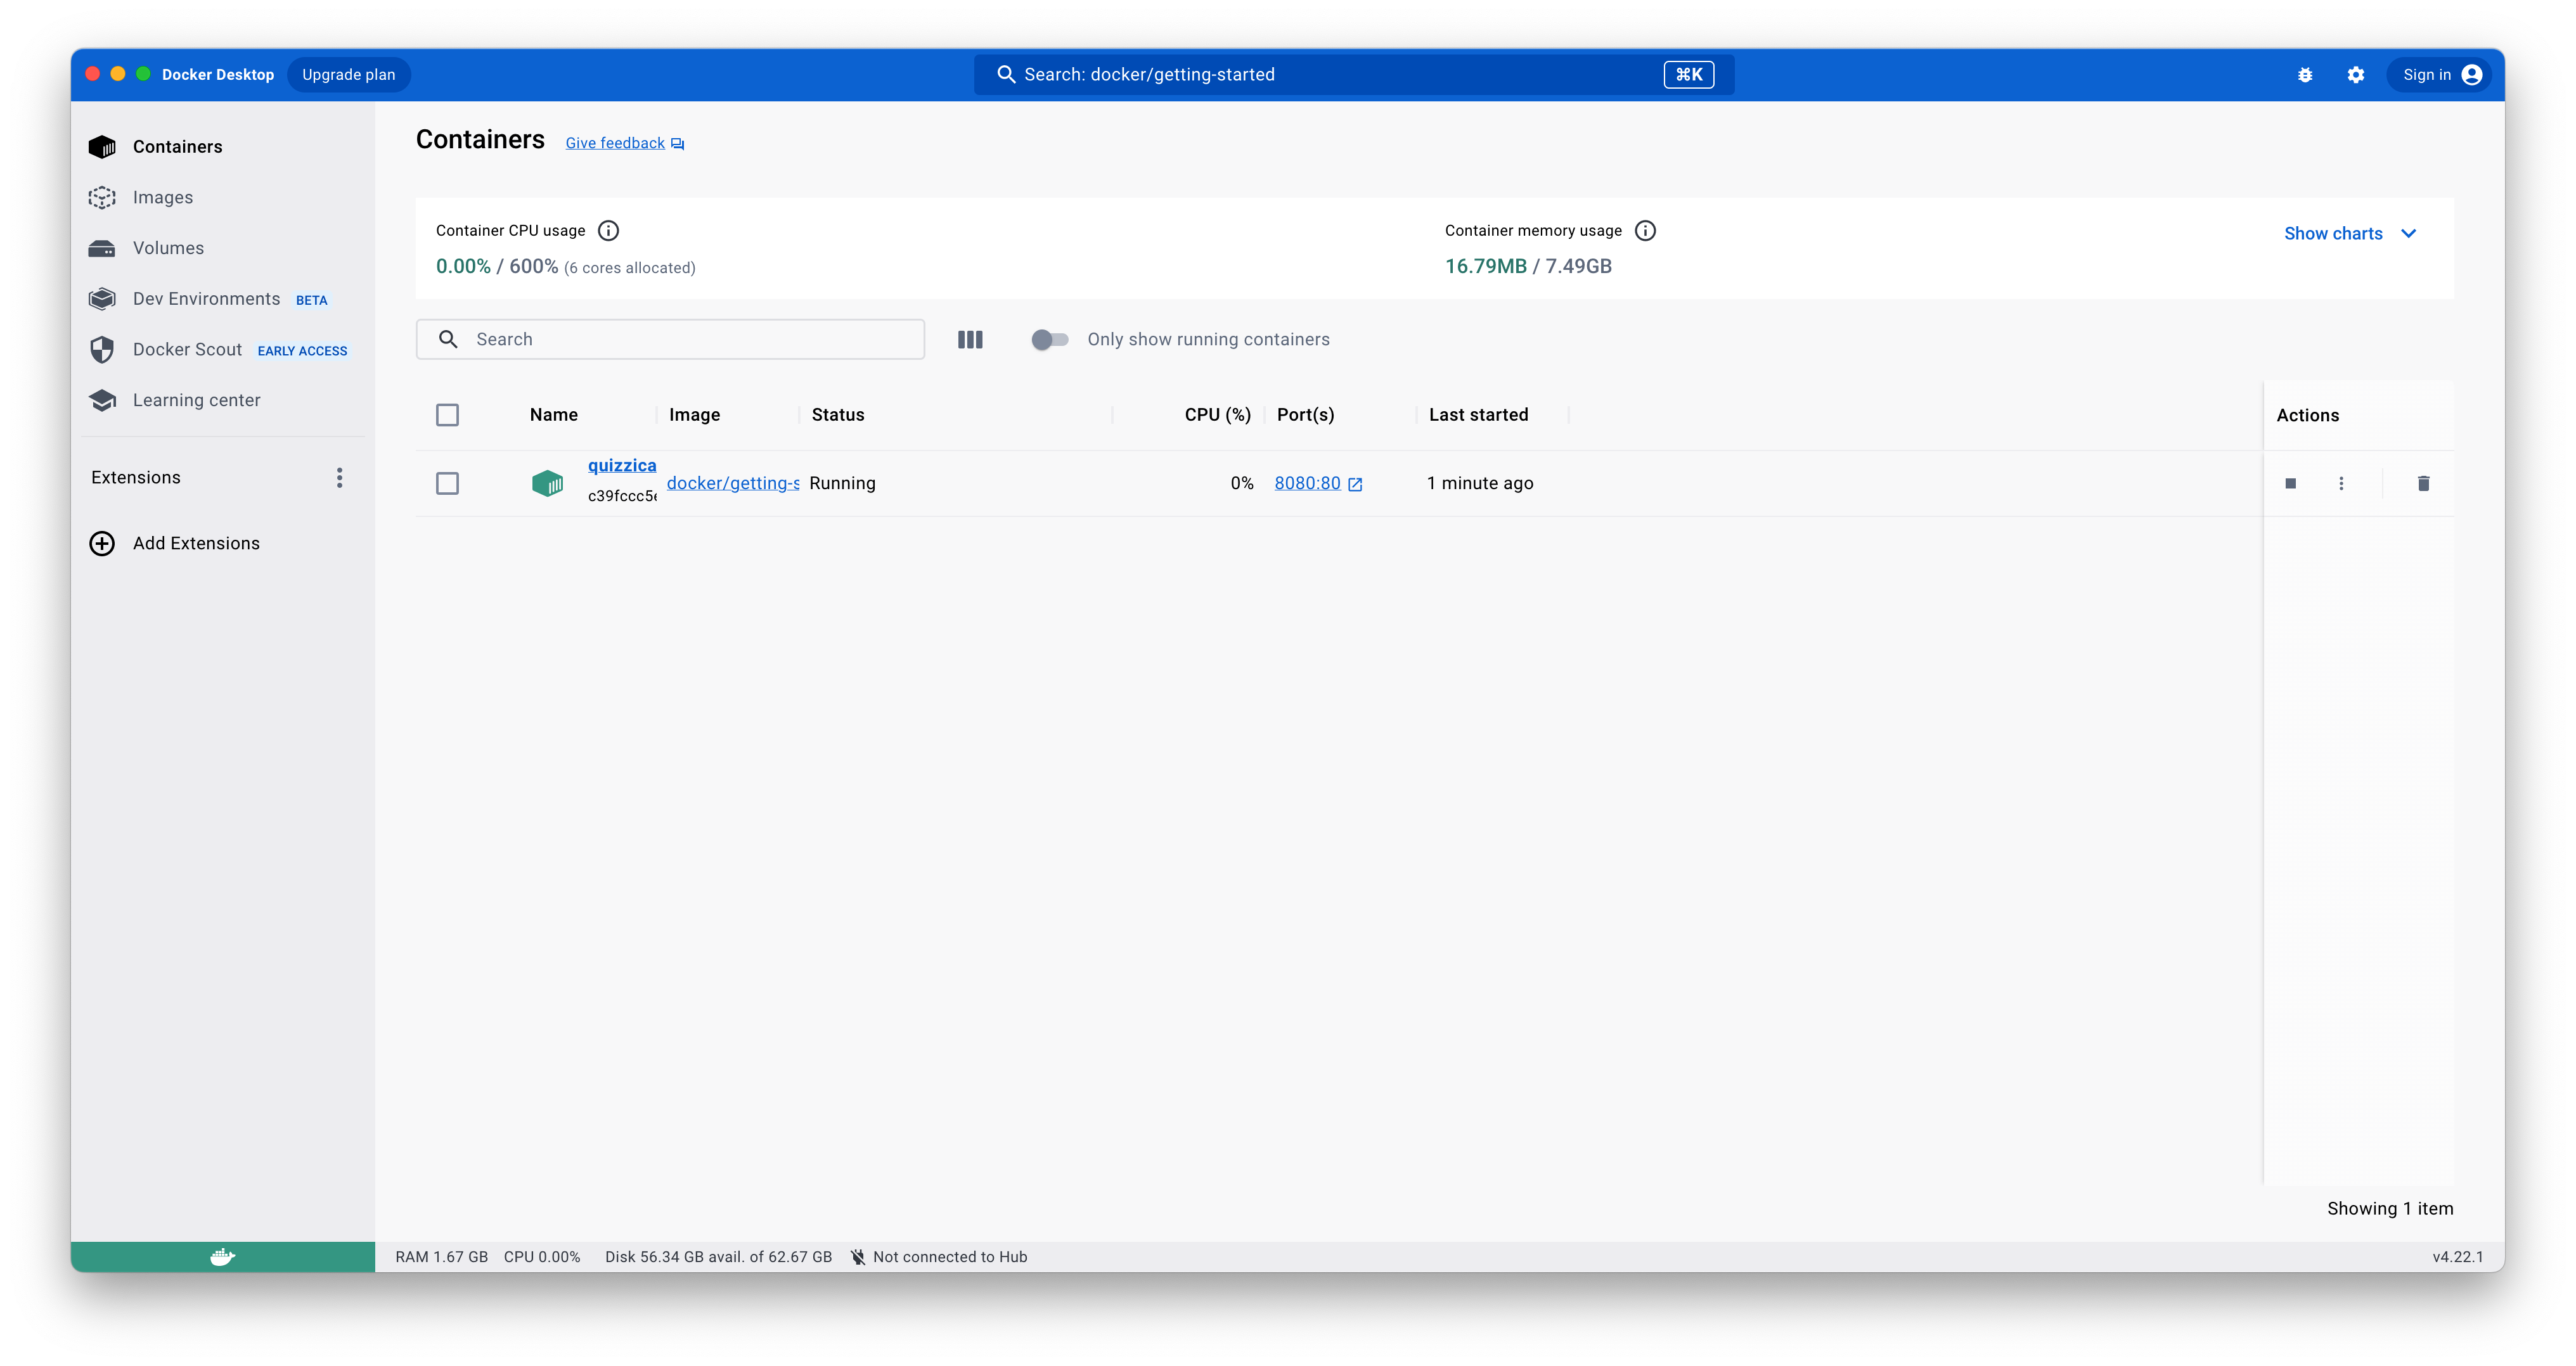This screenshot has width=2576, height=1366.
Task: Click the containers Search field
Action: click(670, 340)
